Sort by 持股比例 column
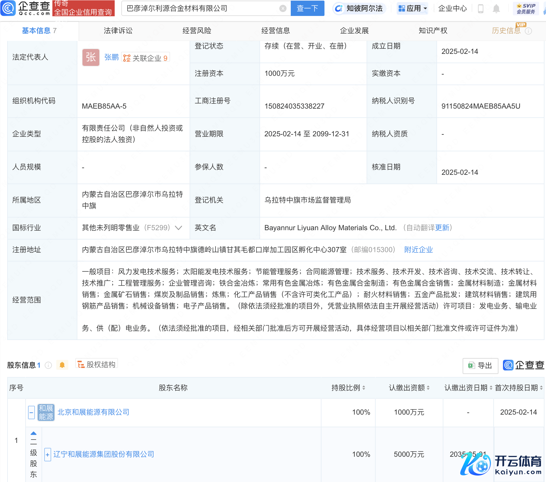546x482 pixels. tap(364, 388)
